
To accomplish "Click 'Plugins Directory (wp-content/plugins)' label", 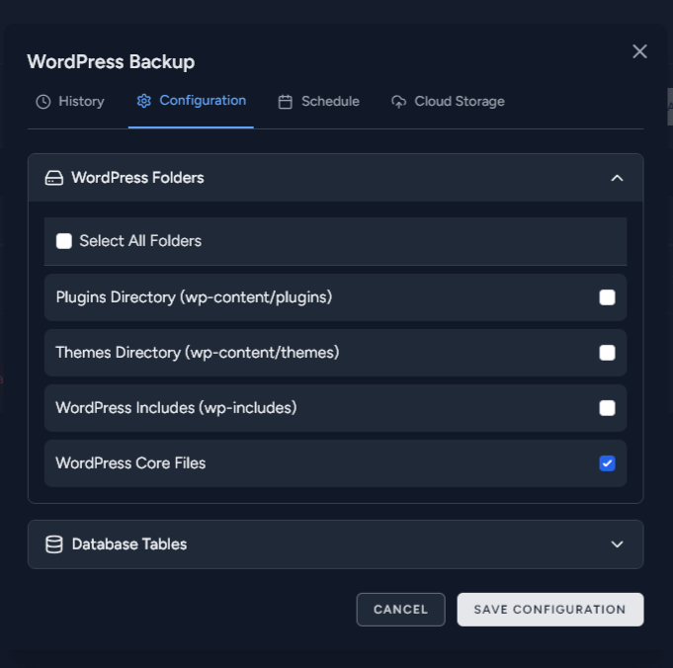I will (x=194, y=297).
